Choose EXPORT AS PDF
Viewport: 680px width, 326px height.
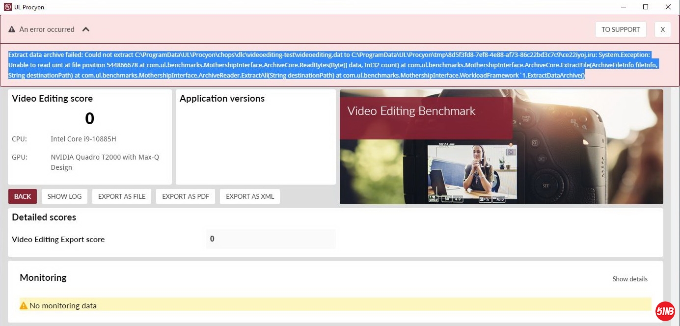pyautogui.click(x=186, y=196)
